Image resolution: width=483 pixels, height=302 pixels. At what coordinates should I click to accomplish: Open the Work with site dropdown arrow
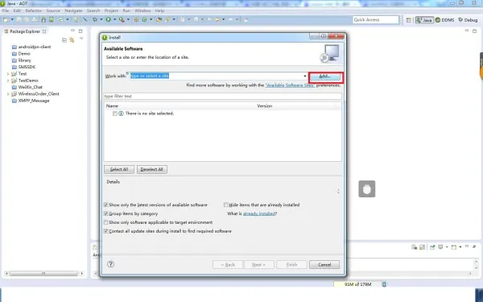click(x=305, y=77)
